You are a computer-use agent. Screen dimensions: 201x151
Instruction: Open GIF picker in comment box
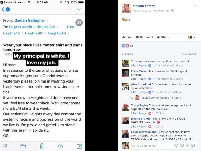pos(187,146)
